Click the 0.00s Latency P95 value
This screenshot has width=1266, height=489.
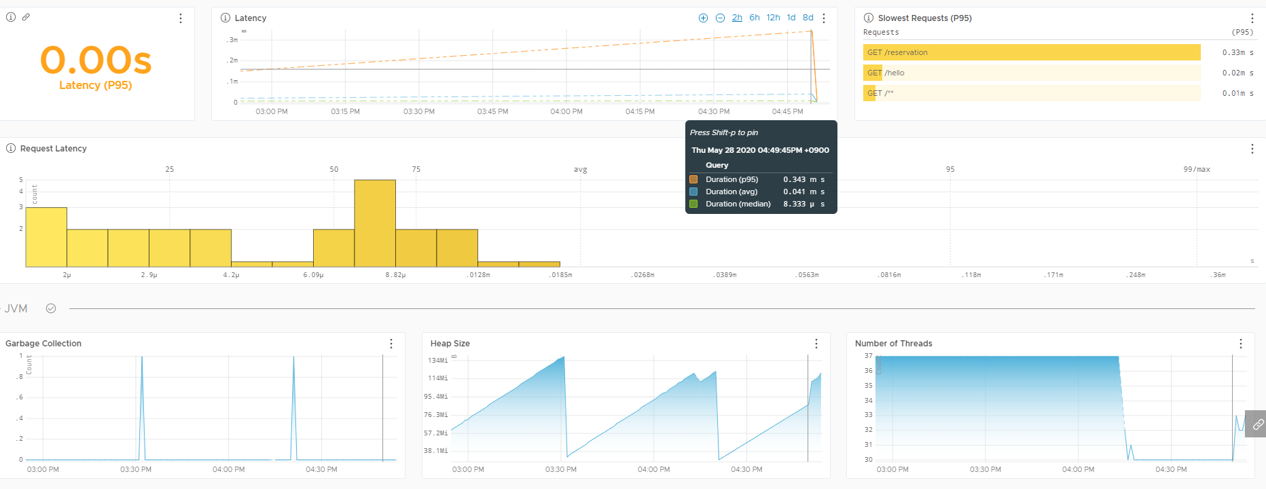(x=96, y=60)
